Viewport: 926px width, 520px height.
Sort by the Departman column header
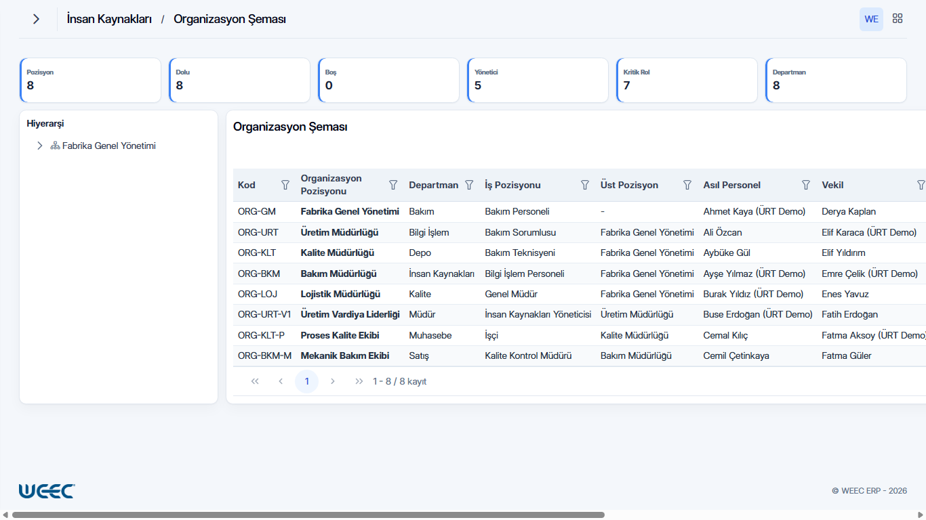click(434, 185)
